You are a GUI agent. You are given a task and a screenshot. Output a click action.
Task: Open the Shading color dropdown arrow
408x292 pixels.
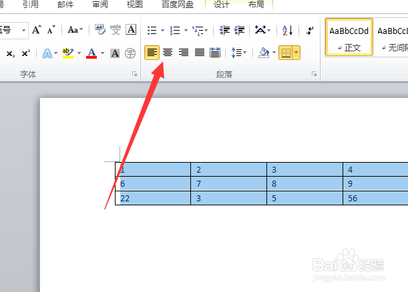274,53
